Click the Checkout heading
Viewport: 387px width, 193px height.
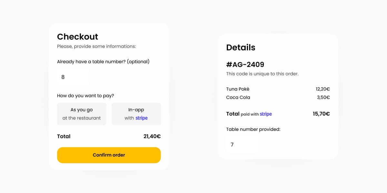pos(77,37)
